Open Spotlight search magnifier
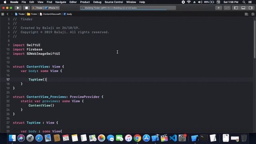 [x=244, y=2]
